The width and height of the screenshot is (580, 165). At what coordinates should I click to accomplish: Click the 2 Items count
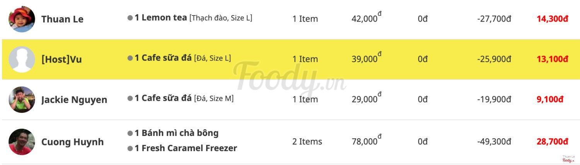pos(307,142)
